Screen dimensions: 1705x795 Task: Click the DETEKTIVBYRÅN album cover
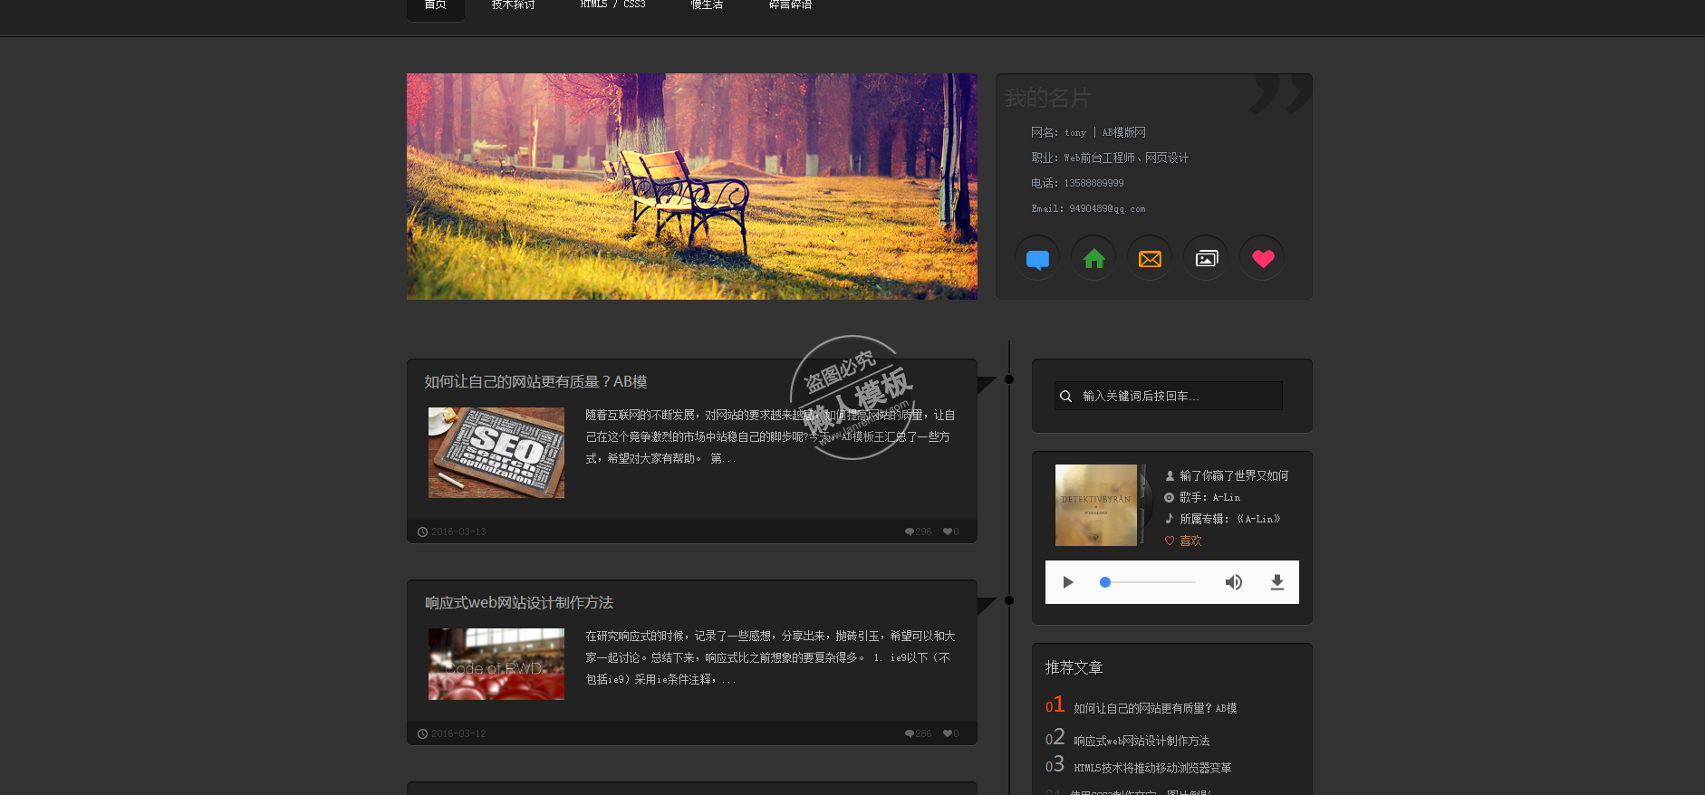[x=1096, y=505]
